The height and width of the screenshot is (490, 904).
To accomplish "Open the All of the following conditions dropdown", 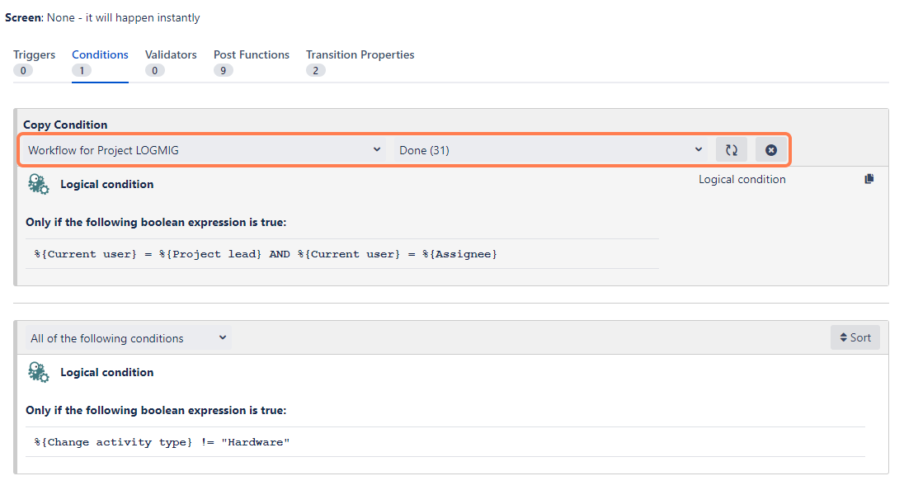I will pyautogui.click(x=128, y=338).
